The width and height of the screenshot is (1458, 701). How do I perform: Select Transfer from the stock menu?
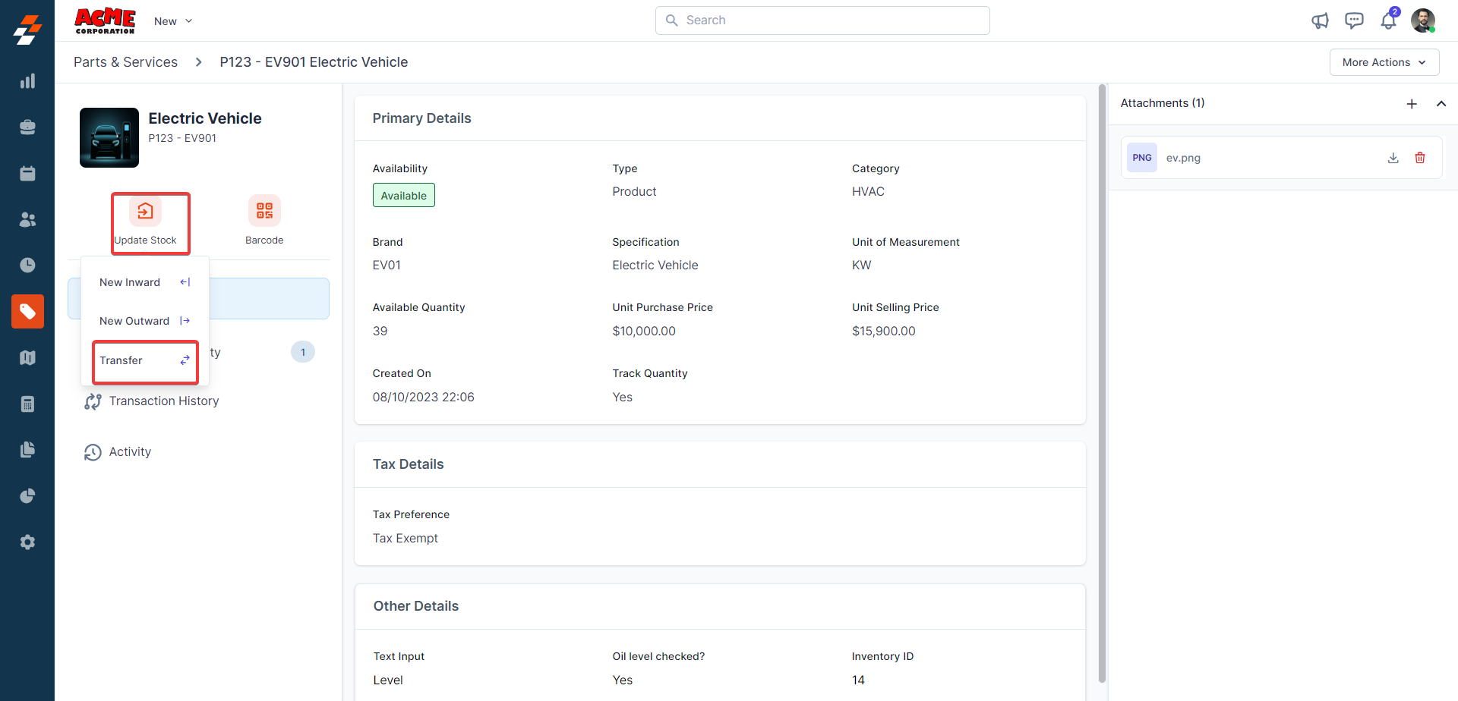click(x=144, y=360)
